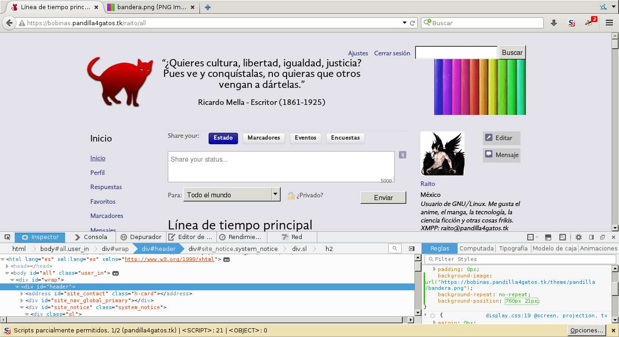The image size is (619, 337).
Task: Open the Editor de estilos tab
Action: click(190, 237)
